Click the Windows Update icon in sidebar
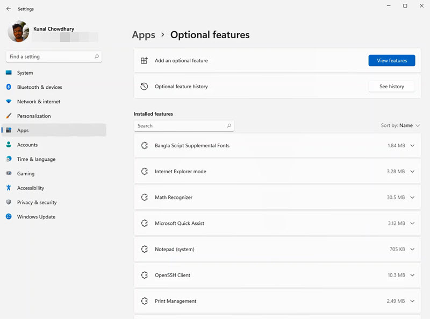Image resolution: width=430 pixels, height=319 pixels. pyautogui.click(x=9, y=217)
